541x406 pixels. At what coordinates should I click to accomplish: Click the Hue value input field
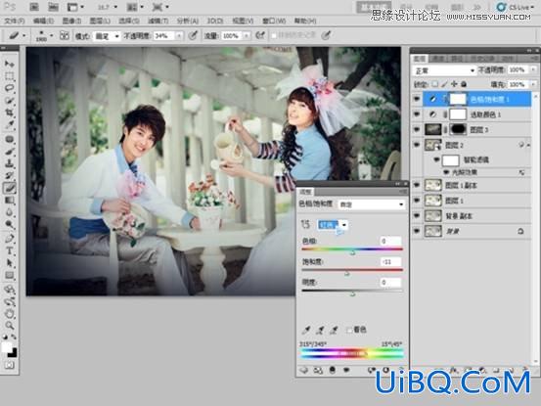[x=391, y=241]
